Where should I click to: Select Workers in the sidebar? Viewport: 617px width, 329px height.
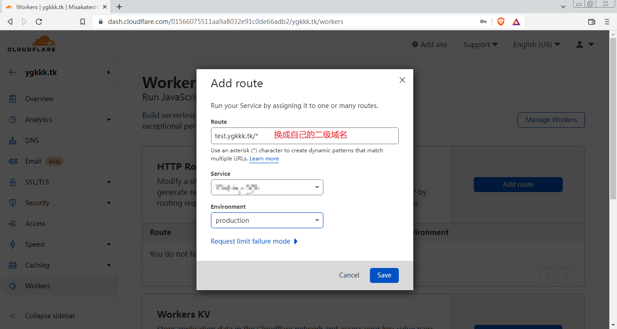(x=38, y=286)
